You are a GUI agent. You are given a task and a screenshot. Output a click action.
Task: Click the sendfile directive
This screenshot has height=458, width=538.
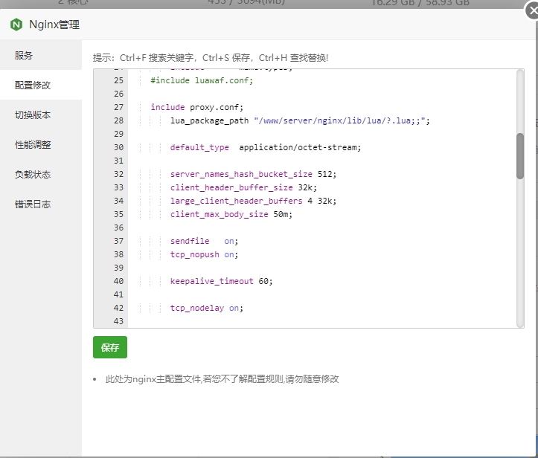click(x=190, y=241)
